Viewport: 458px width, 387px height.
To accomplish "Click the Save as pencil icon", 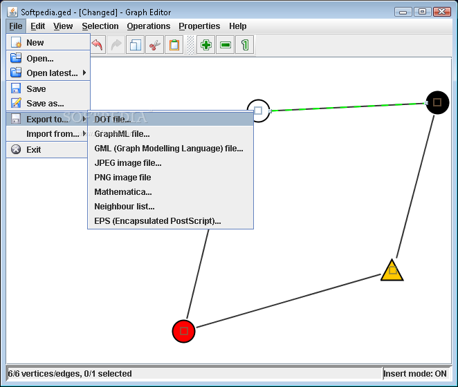I will coord(16,103).
